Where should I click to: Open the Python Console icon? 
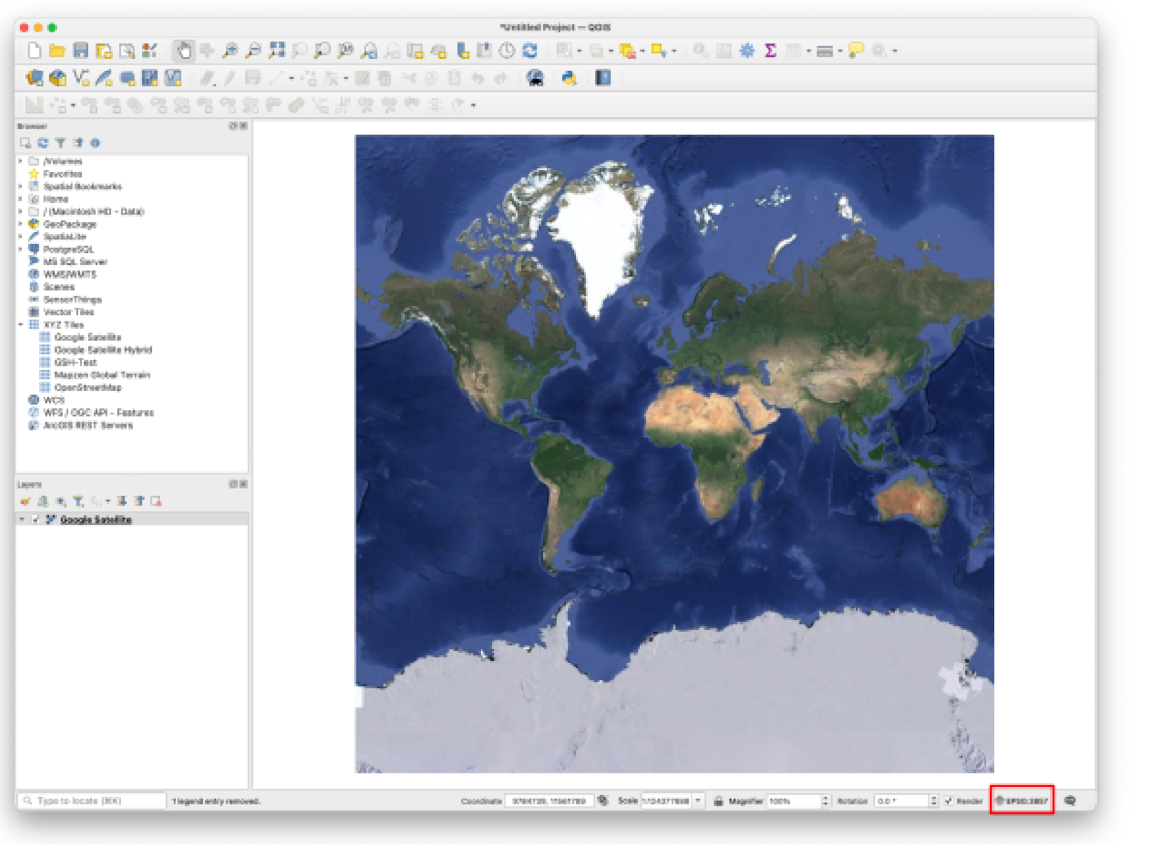(x=569, y=78)
